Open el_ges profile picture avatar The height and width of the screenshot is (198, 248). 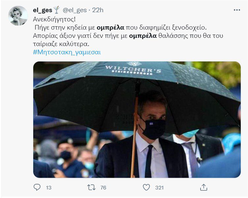[x=18, y=16]
